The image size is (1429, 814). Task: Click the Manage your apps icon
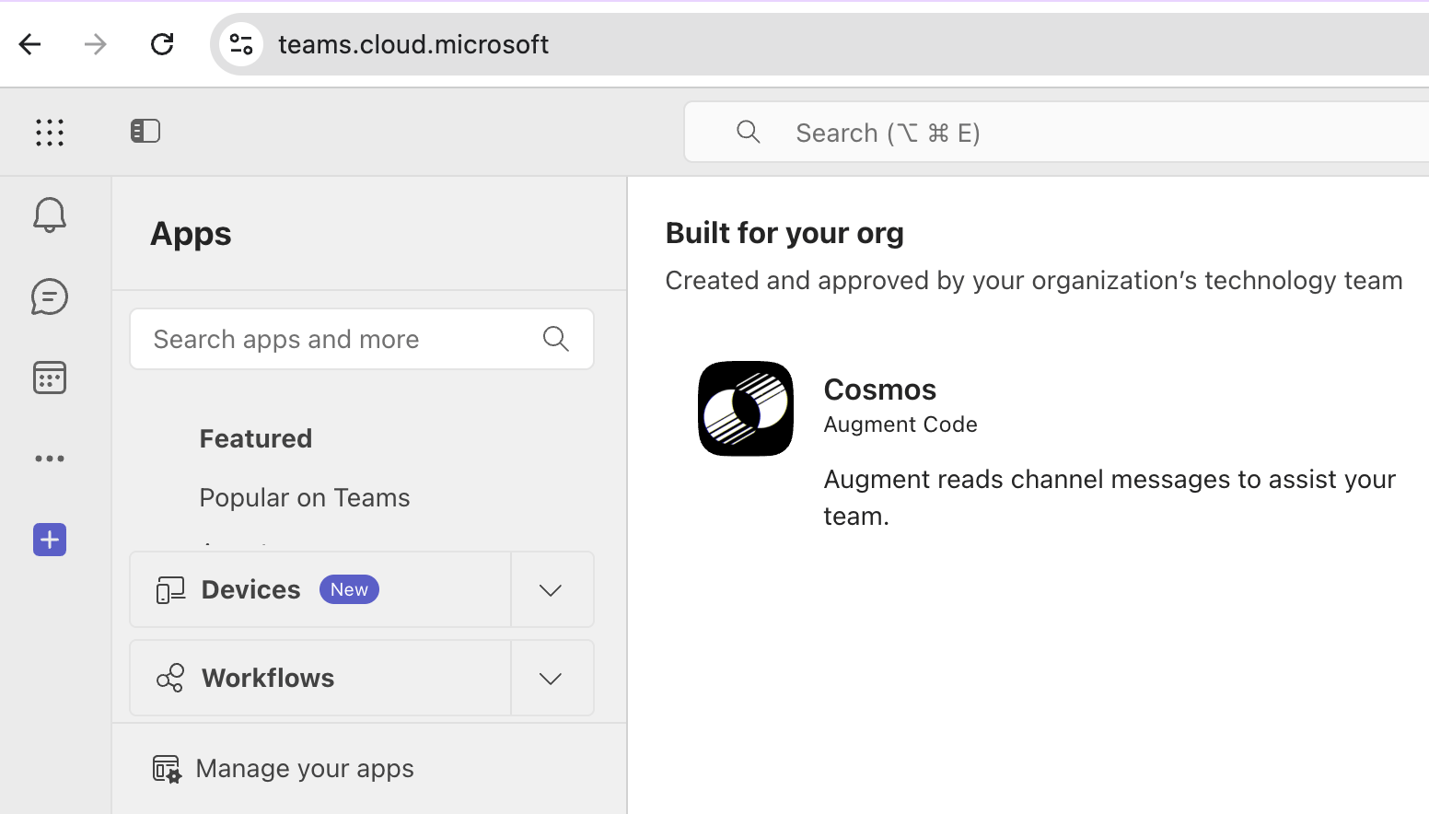tap(168, 769)
